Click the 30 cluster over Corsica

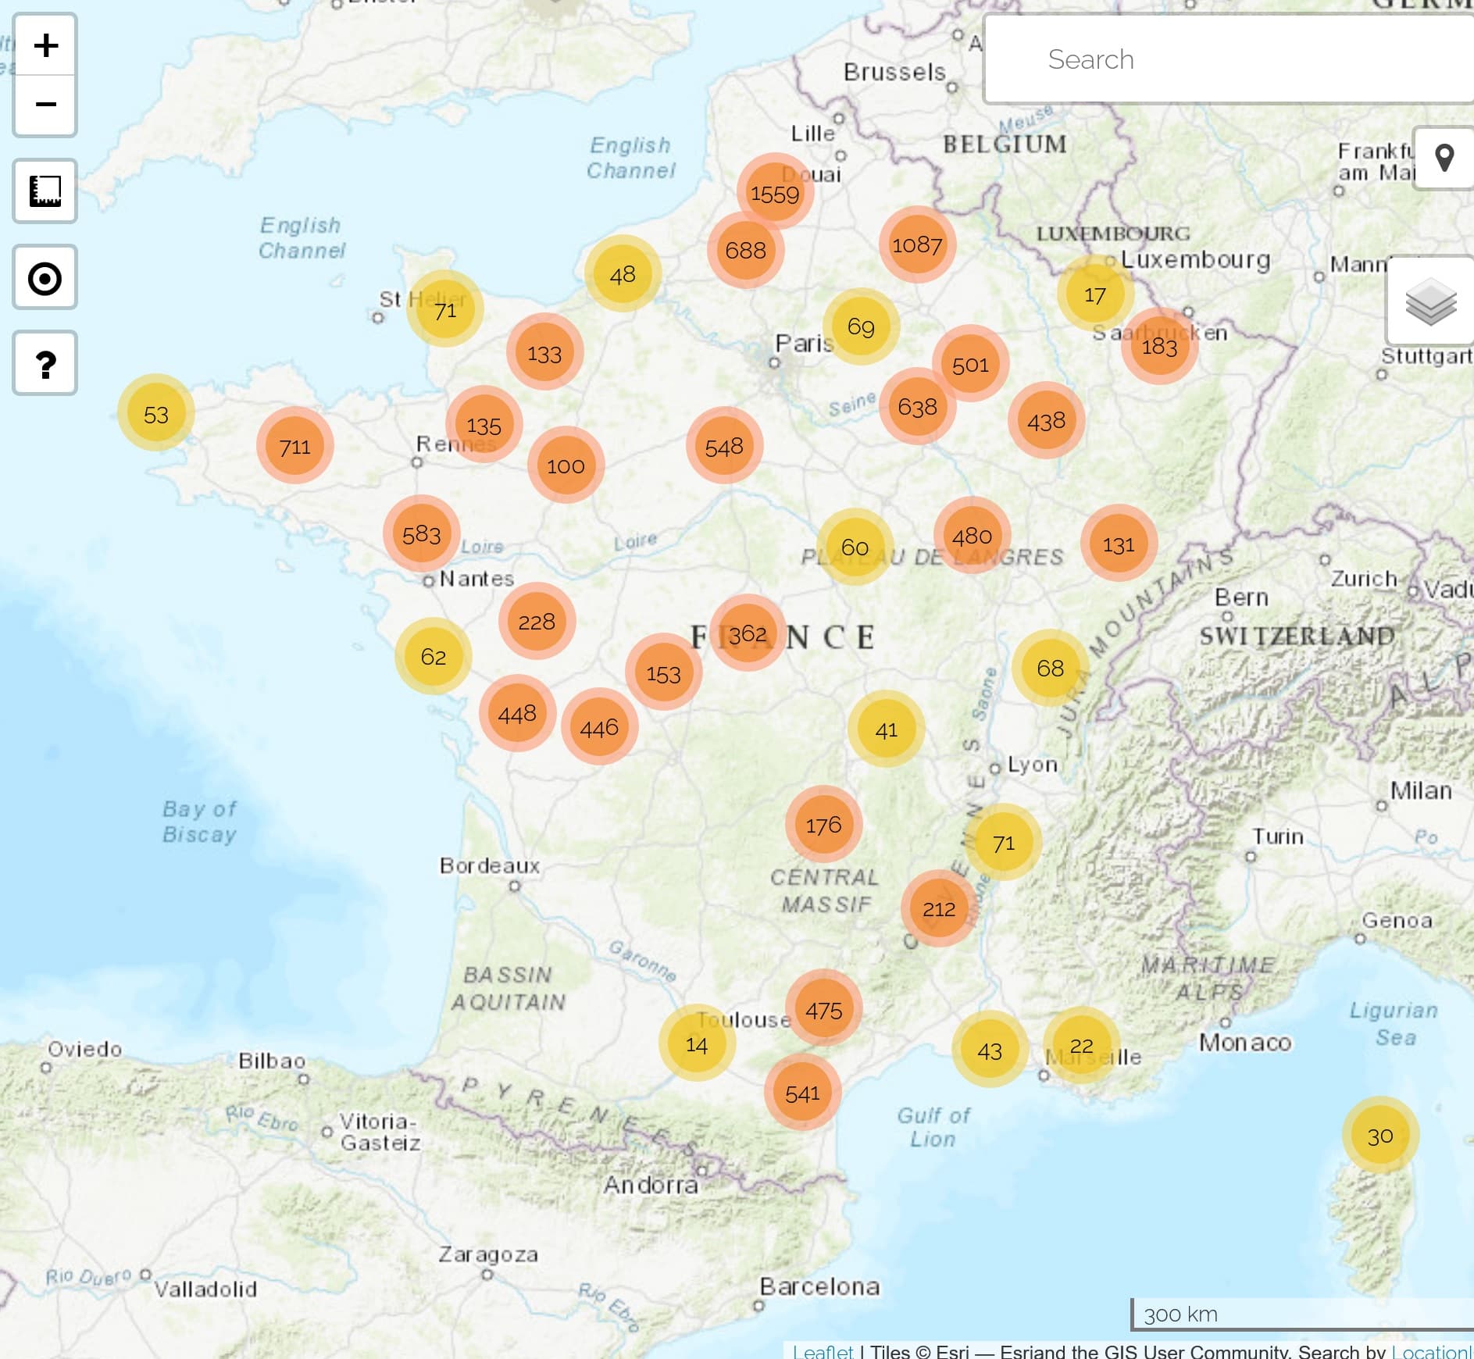point(1379,1135)
